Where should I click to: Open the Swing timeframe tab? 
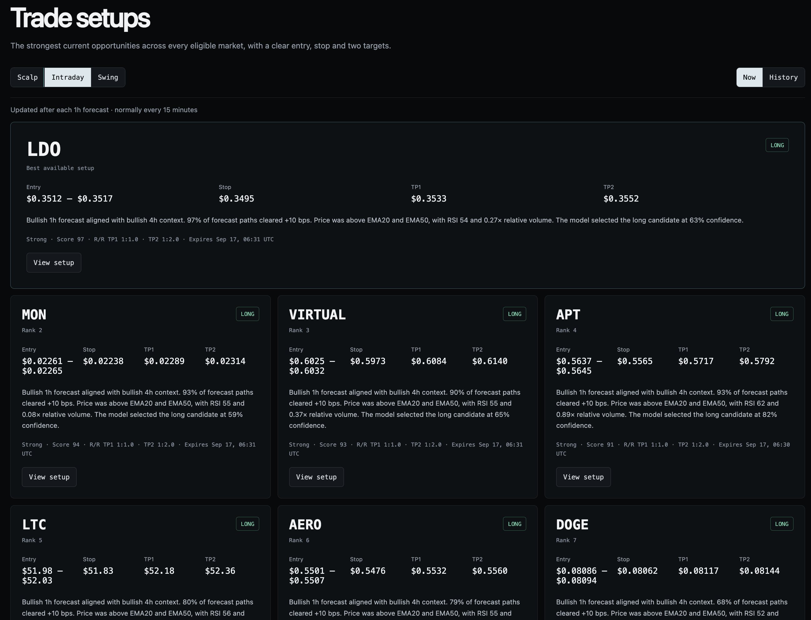(x=108, y=77)
